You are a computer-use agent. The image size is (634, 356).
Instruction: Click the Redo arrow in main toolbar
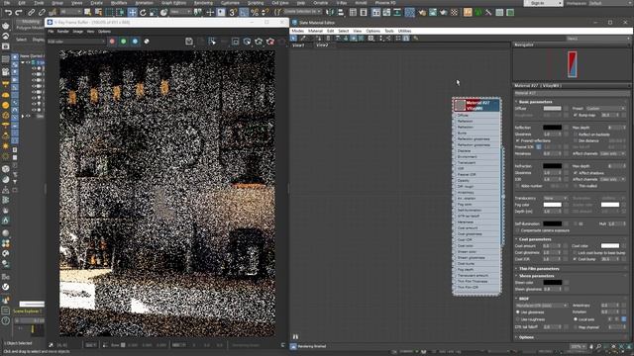coord(18,13)
